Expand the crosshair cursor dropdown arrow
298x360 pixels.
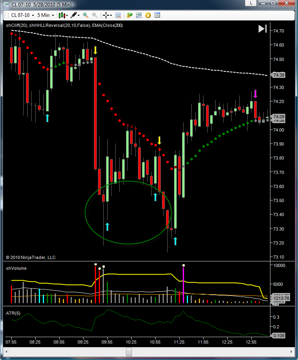[111, 15]
